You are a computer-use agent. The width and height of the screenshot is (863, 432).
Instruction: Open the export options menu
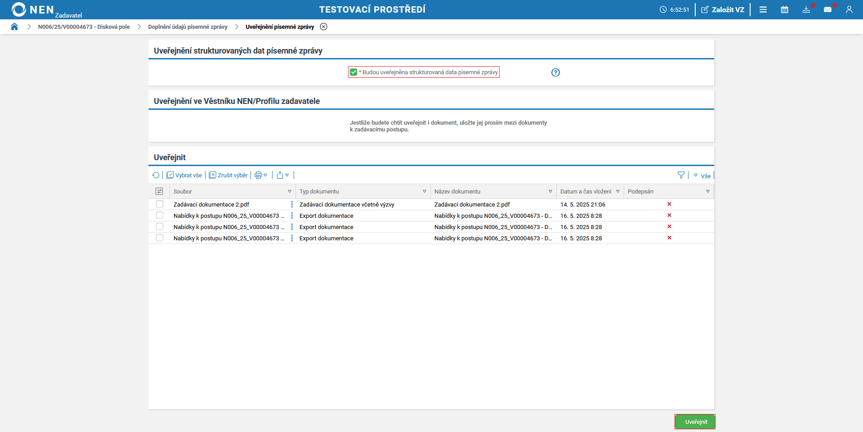[283, 175]
